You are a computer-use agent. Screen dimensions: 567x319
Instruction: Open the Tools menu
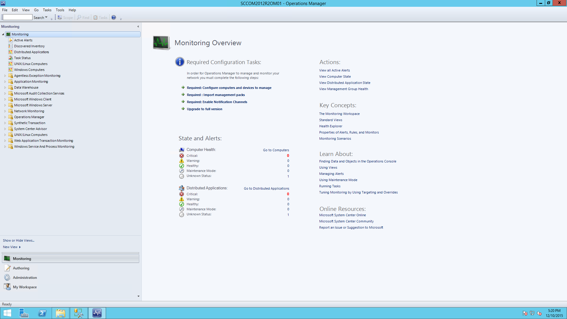click(60, 10)
